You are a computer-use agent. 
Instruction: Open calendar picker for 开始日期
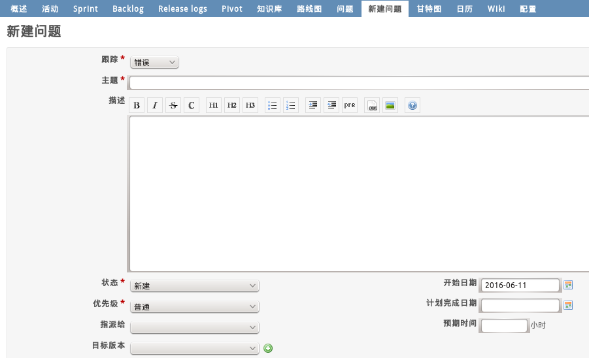tap(568, 285)
